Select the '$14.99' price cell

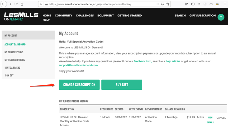point(191,117)
